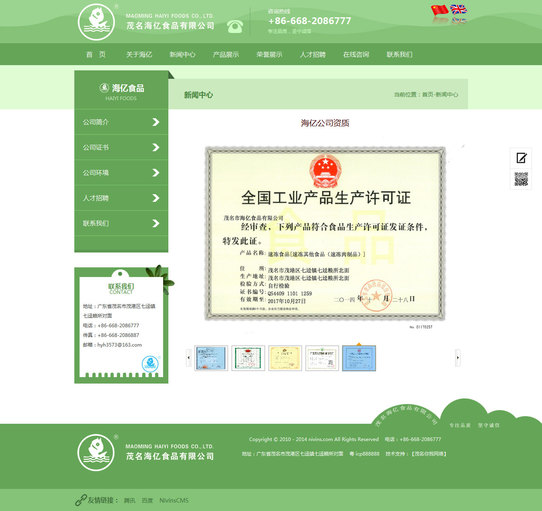Click the QR code floating icon
Image resolution: width=542 pixels, height=511 pixels.
[521, 179]
